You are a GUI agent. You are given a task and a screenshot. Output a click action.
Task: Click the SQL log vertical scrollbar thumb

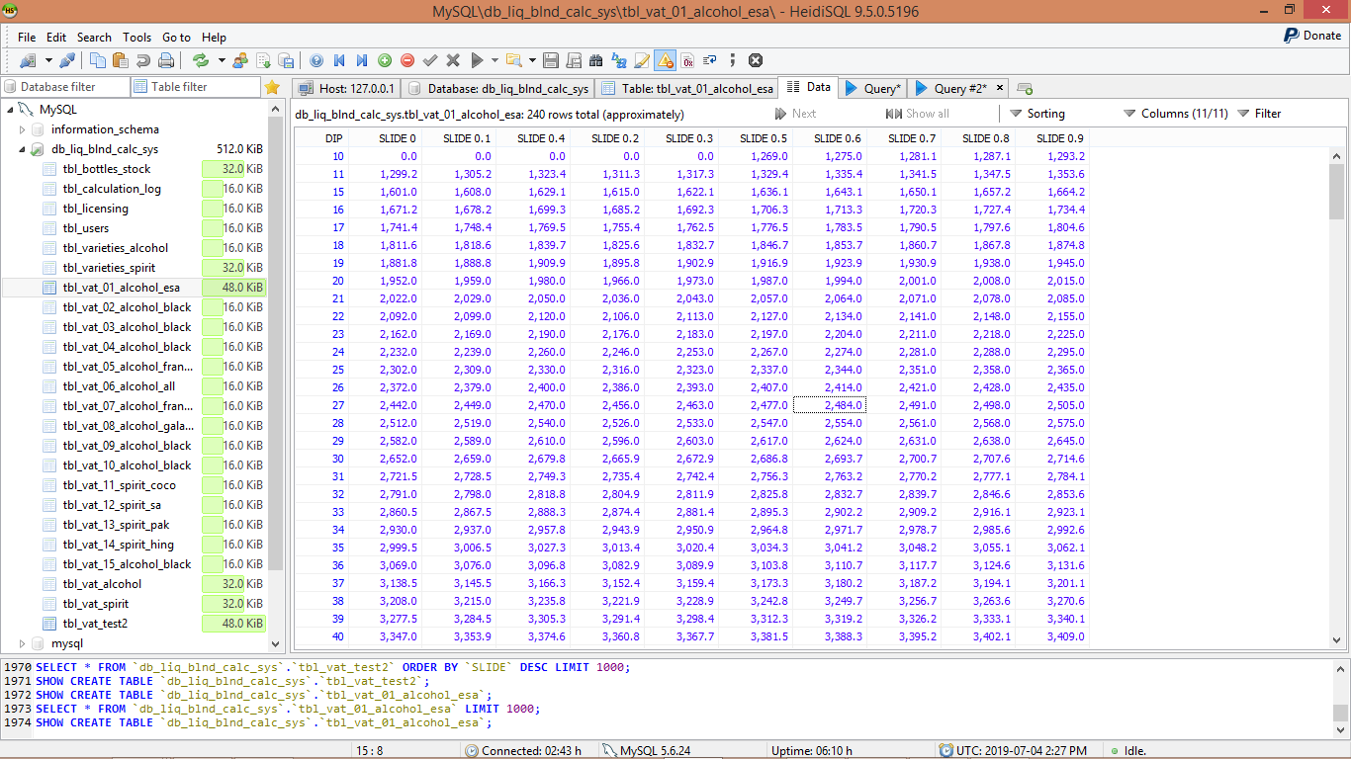[1340, 713]
